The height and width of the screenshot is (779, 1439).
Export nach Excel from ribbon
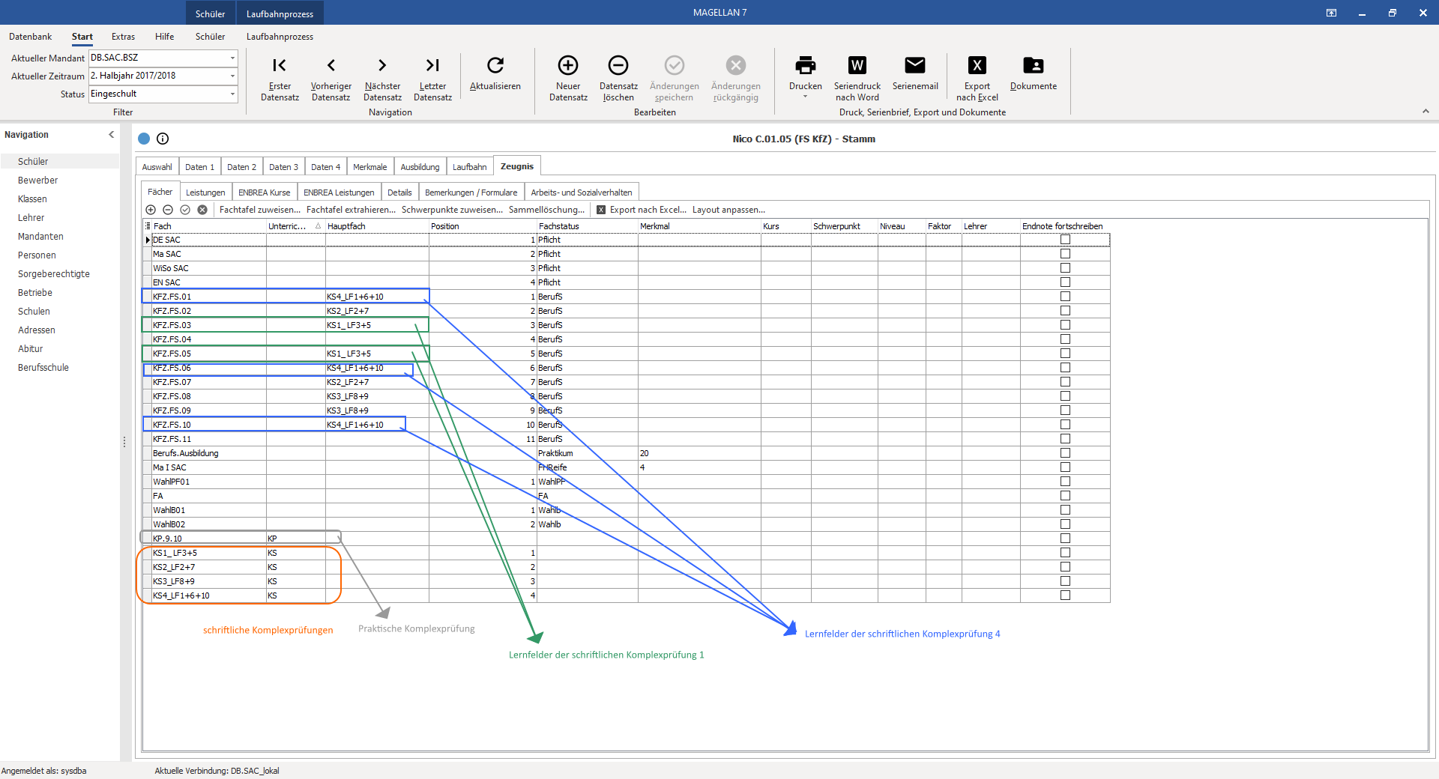coord(977,65)
